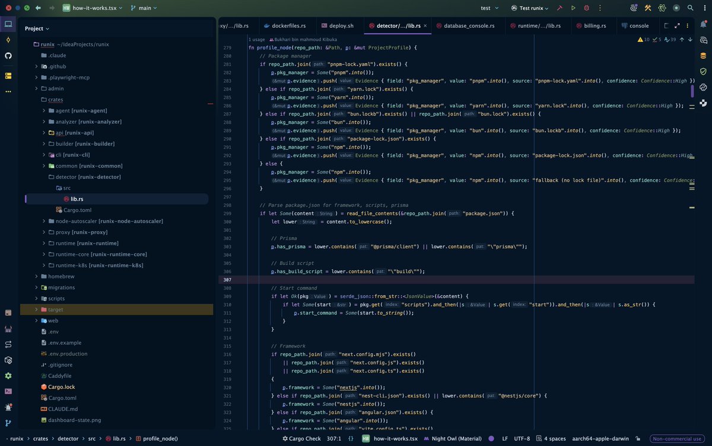Screen dimensions: 712x446
Task: Navigate forward with the right arrow
Action: (52, 8)
